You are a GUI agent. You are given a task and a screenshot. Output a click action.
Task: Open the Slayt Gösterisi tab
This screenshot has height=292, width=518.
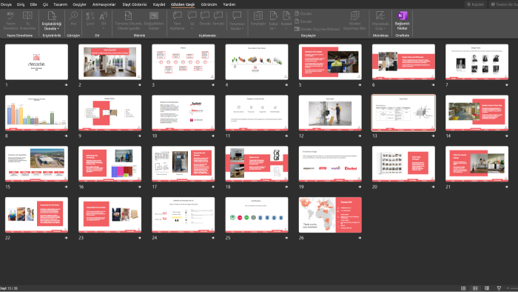pos(135,4)
